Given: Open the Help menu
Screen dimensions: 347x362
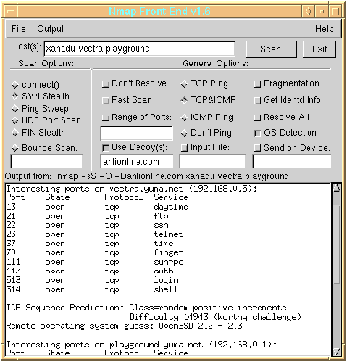Looking at the screenshot, I should (x=325, y=29).
